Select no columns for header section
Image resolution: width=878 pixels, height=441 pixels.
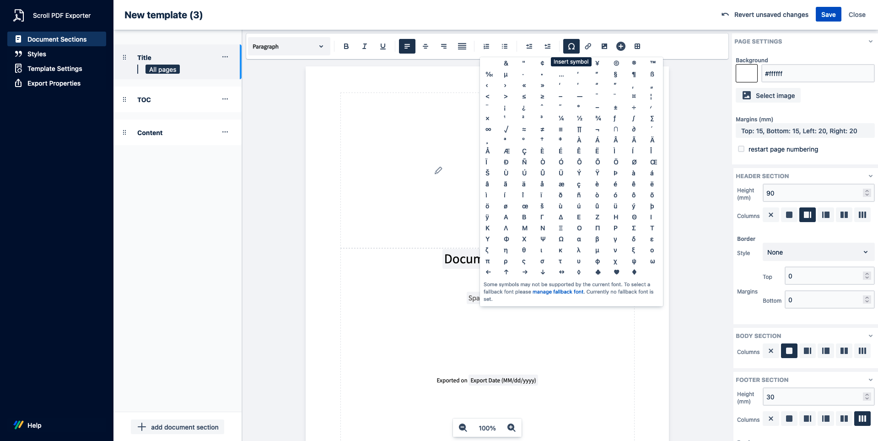point(771,215)
